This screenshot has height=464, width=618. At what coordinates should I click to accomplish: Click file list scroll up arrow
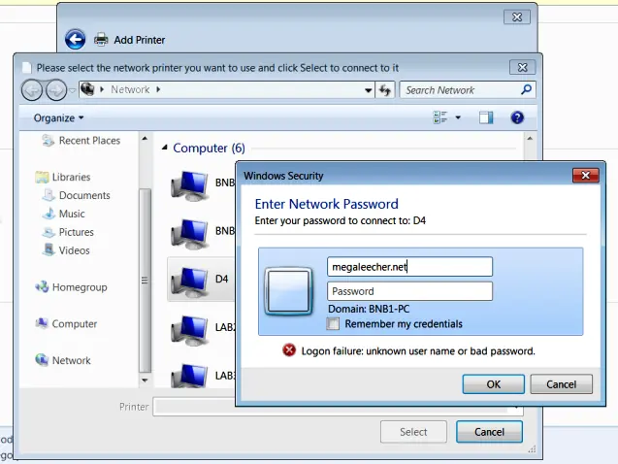point(530,139)
